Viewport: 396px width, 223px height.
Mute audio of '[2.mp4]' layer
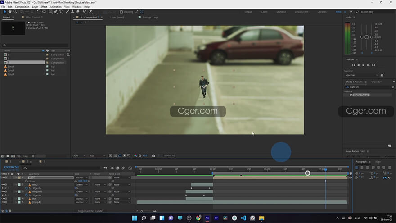5,202
